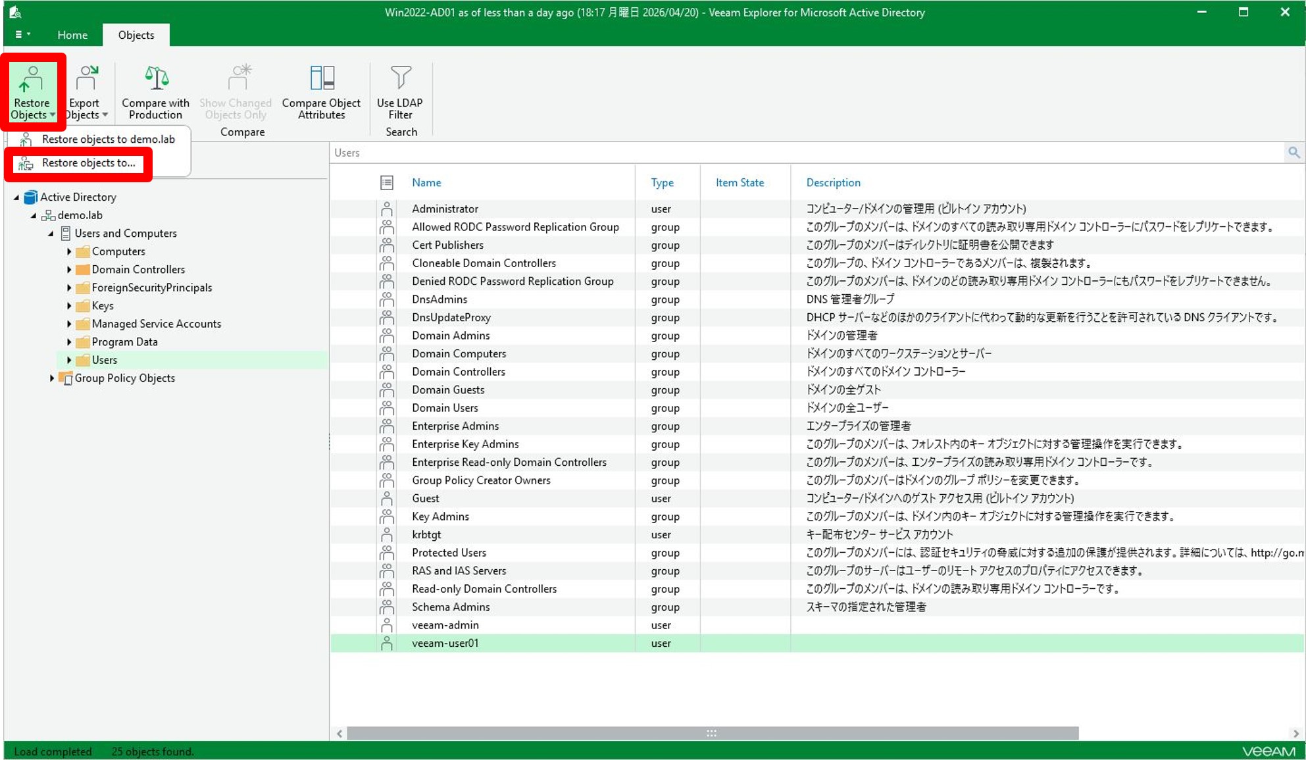Click the veeam-user01 user icon
This screenshot has height=760, width=1306.
387,644
